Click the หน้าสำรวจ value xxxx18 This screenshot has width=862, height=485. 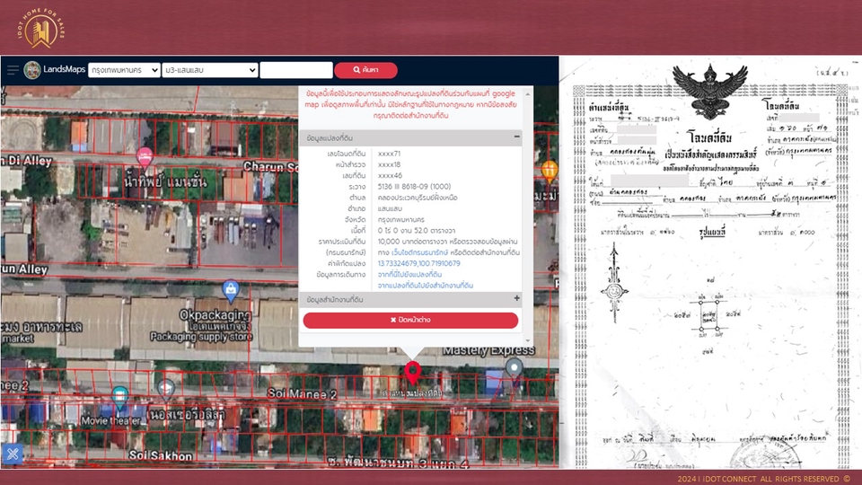click(x=389, y=164)
